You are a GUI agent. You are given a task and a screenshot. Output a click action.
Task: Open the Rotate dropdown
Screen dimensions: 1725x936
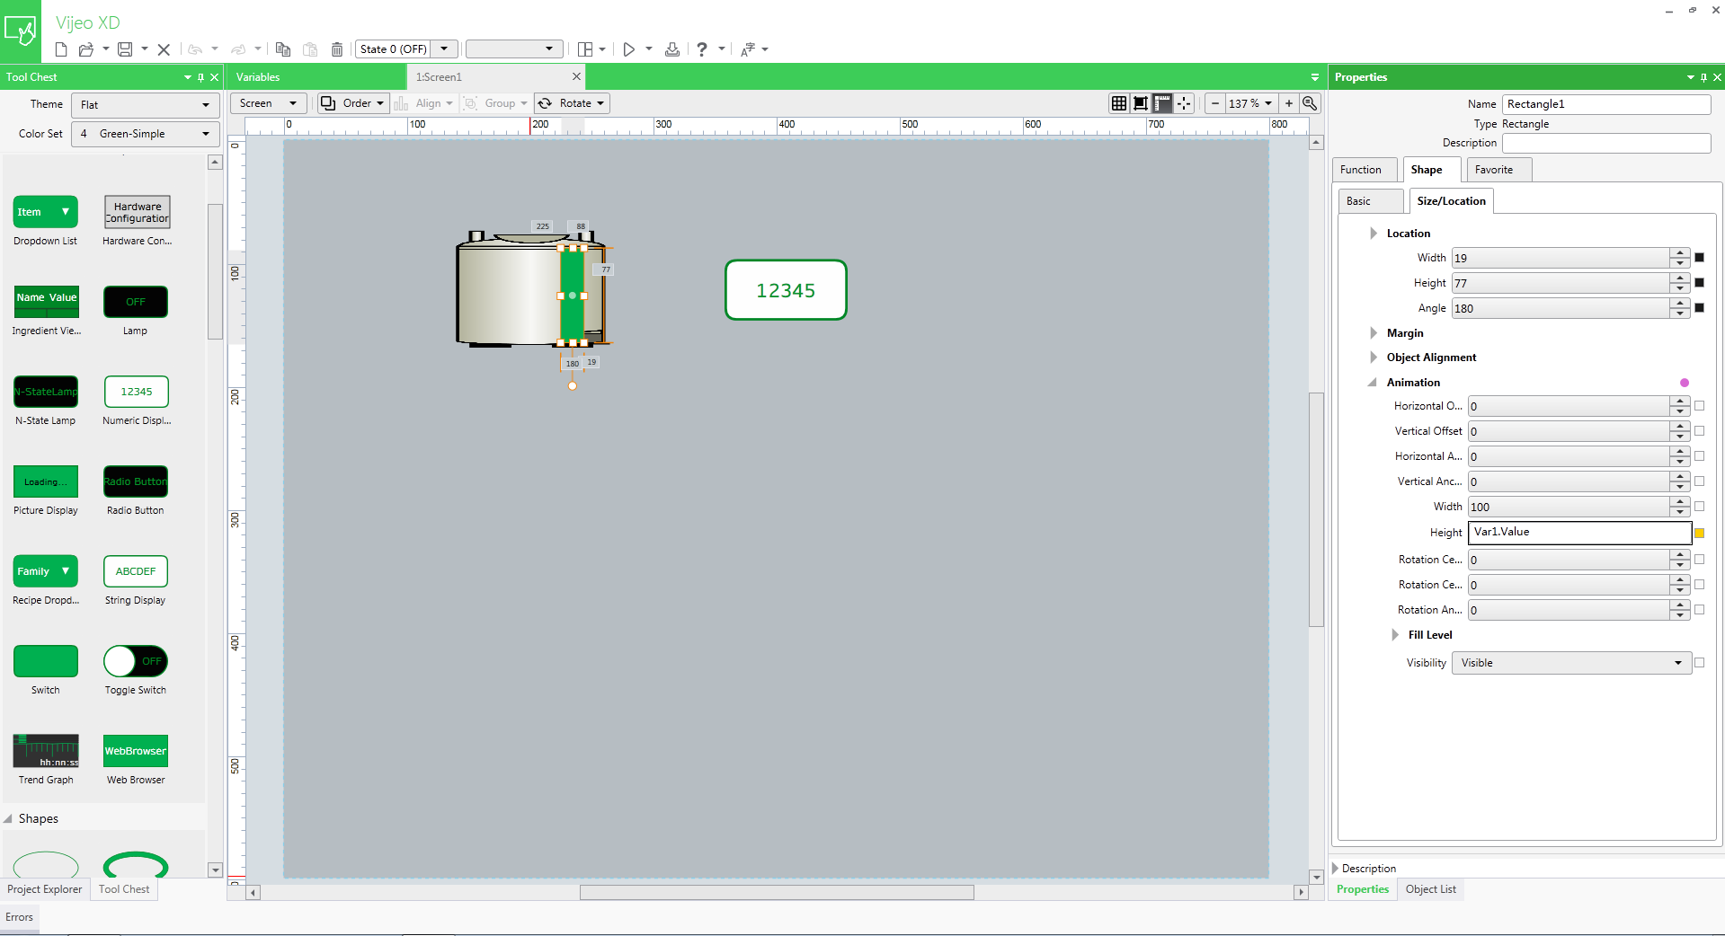pyautogui.click(x=572, y=103)
